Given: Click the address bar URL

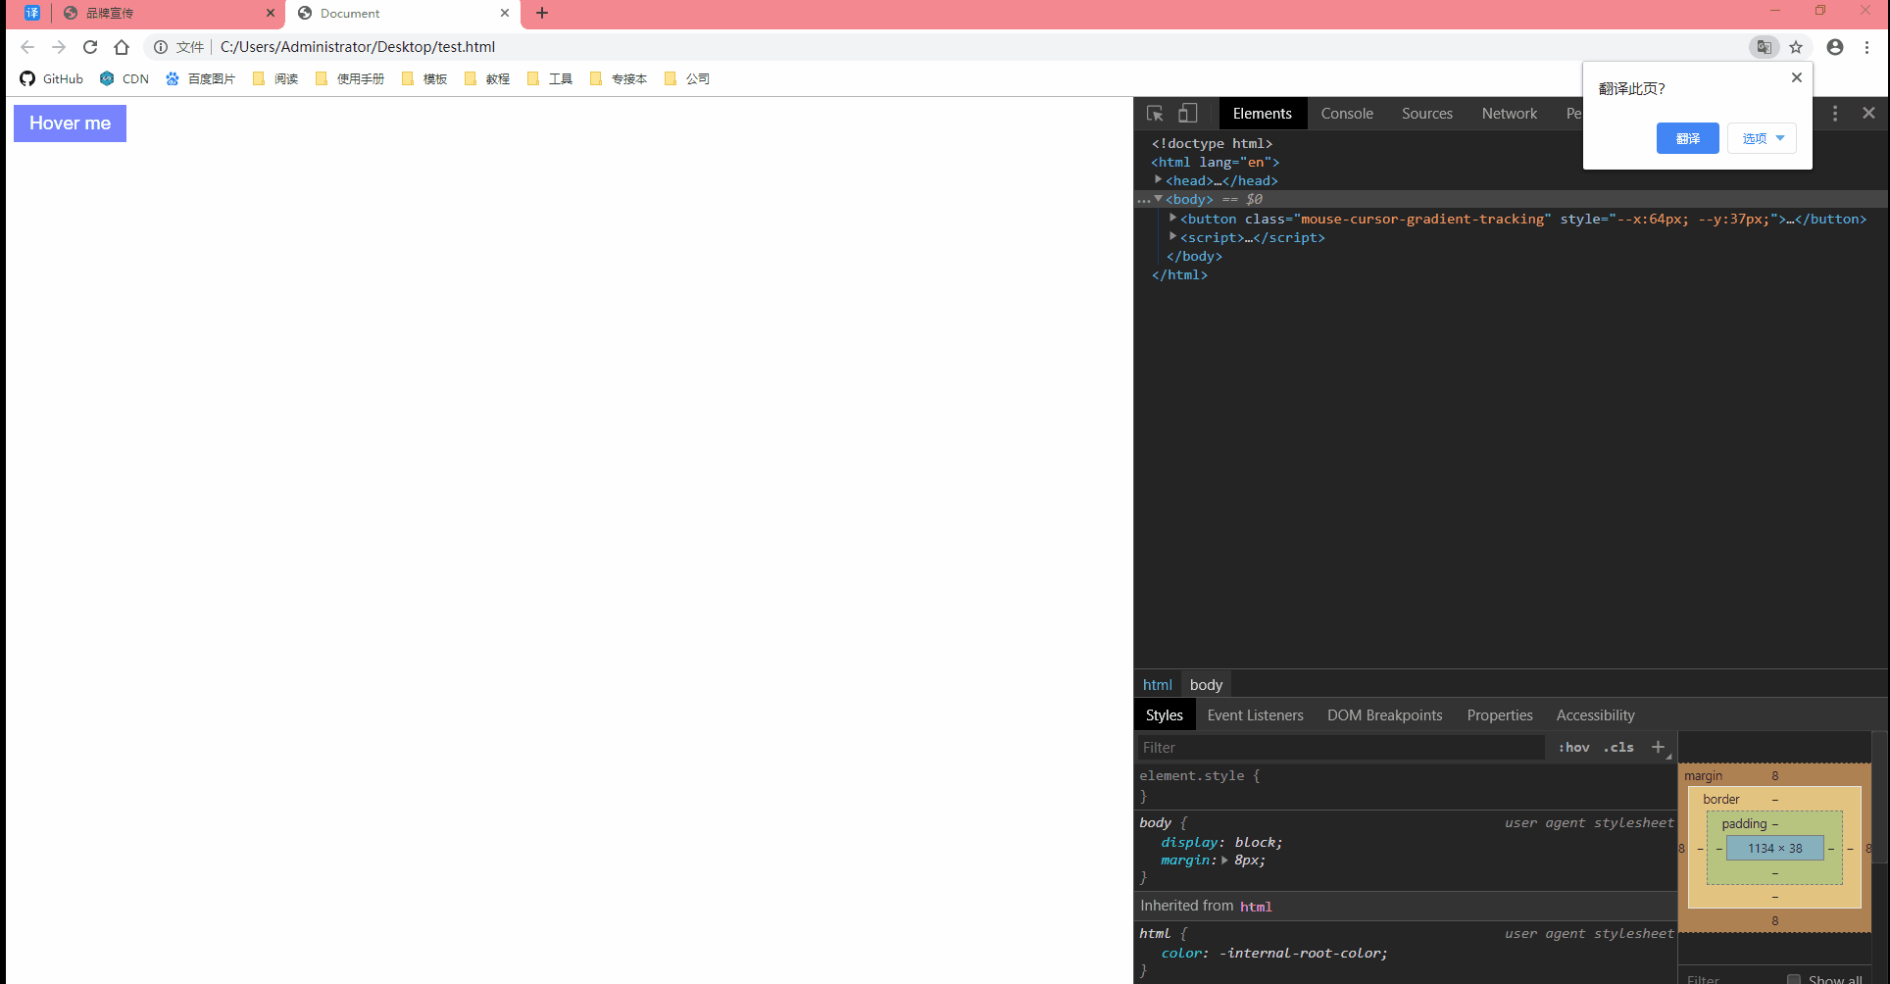Looking at the screenshot, I should (358, 47).
